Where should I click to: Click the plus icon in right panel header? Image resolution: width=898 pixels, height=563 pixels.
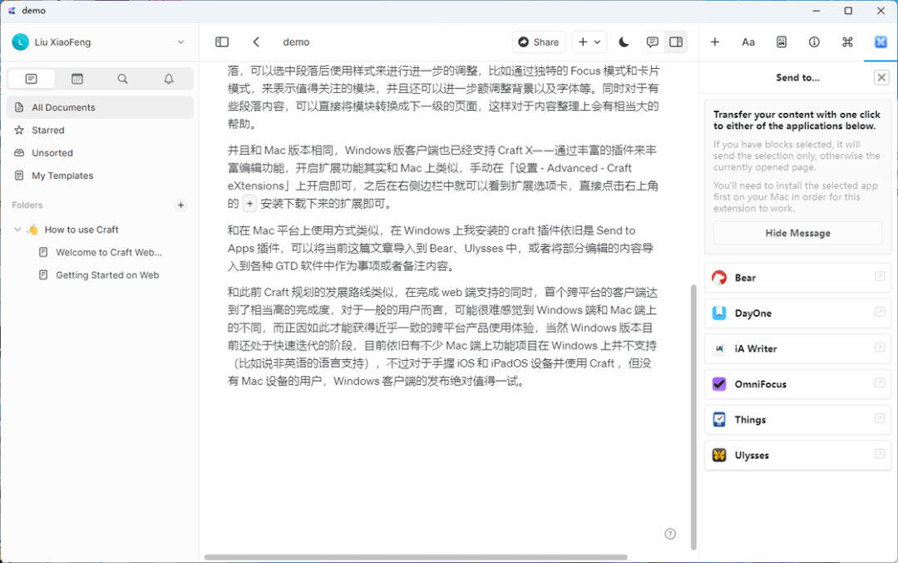[715, 42]
